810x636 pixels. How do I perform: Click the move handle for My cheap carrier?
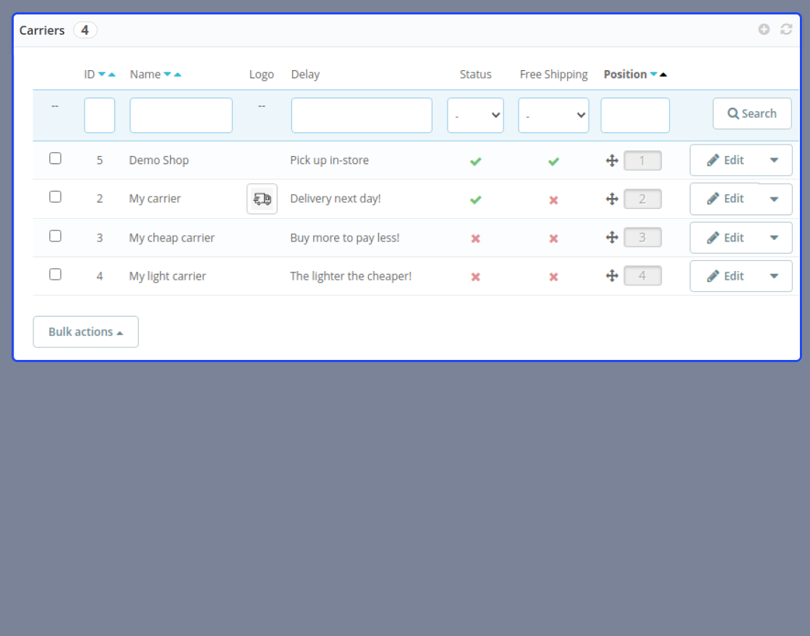612,238
